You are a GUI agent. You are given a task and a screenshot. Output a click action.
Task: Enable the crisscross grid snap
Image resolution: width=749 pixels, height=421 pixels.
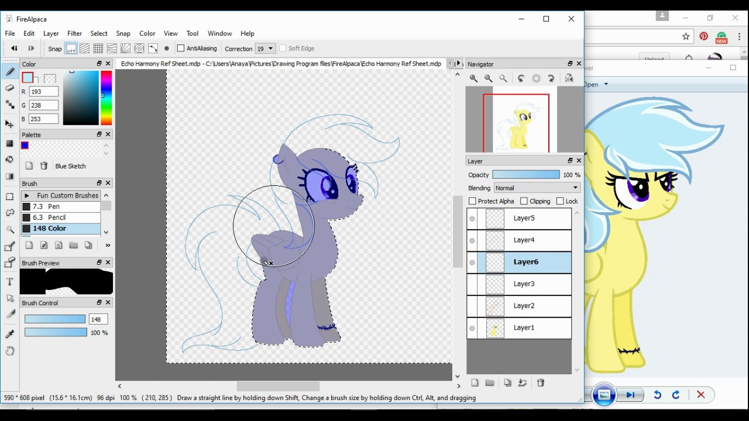(98, 49)
